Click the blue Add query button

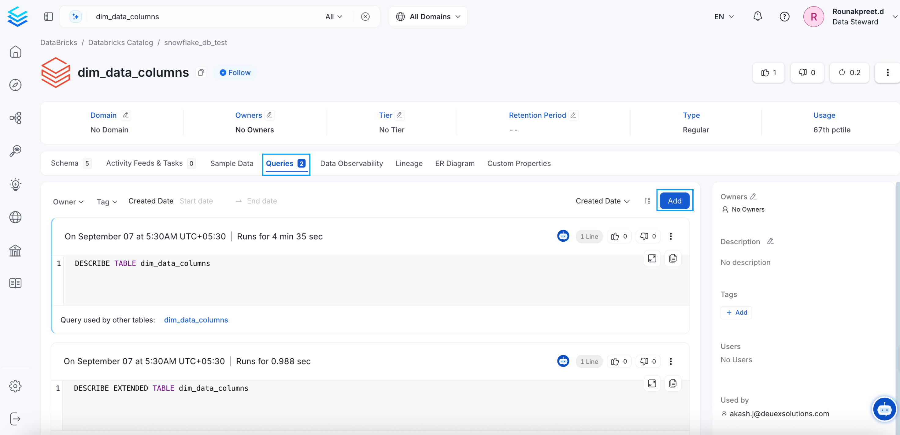(x=674, y=201)
